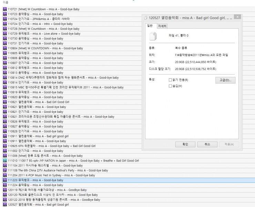Click 이름 column header

click(6, 2)
